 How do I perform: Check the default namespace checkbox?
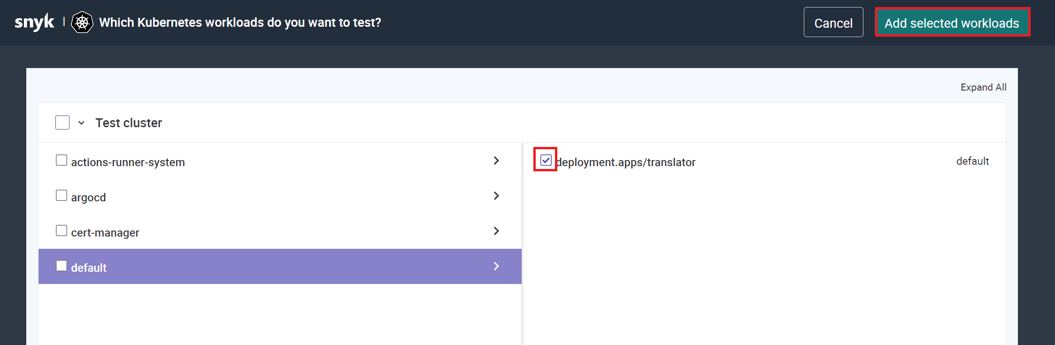click(x=62, y=266)
